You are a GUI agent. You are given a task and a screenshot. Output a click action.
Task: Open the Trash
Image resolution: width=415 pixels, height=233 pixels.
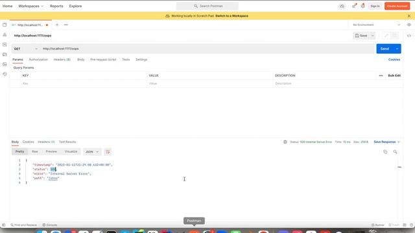point(394,225)
